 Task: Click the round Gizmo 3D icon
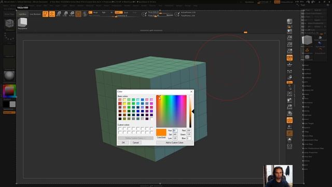point(78,14)
